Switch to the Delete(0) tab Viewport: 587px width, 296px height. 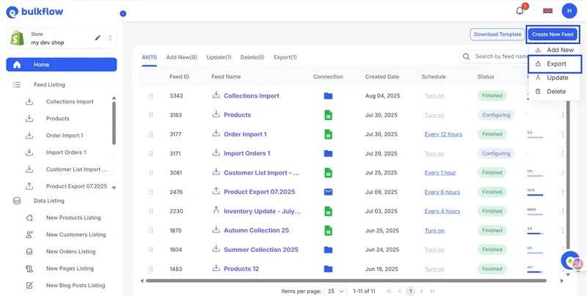coord(252,57)
